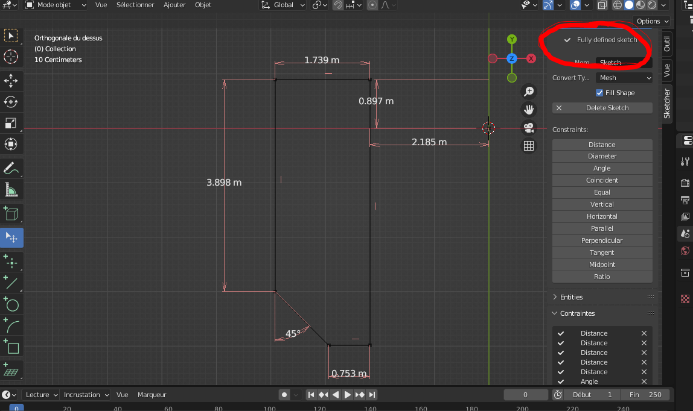
Task: Toggle show gizmos button
Action: tap(548, 5)
